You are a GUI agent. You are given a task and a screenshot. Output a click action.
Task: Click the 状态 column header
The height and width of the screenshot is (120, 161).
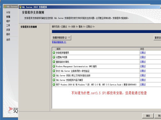coord(150,49)
